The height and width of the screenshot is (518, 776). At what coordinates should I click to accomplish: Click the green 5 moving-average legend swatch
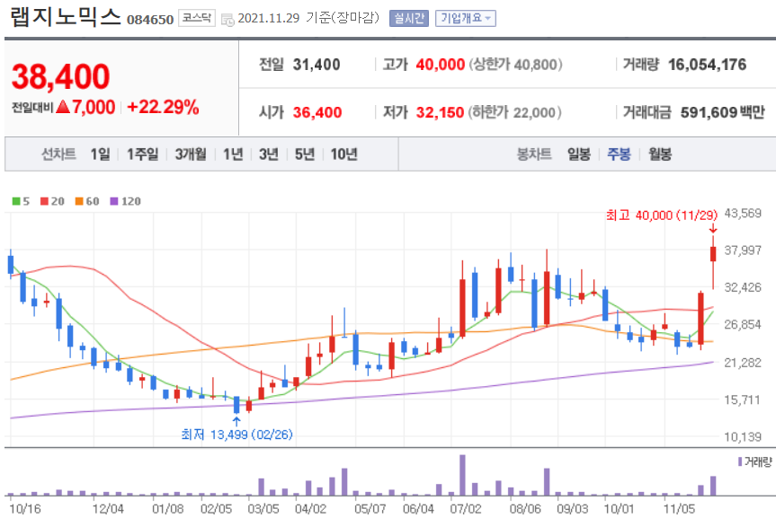coord(16,201)
